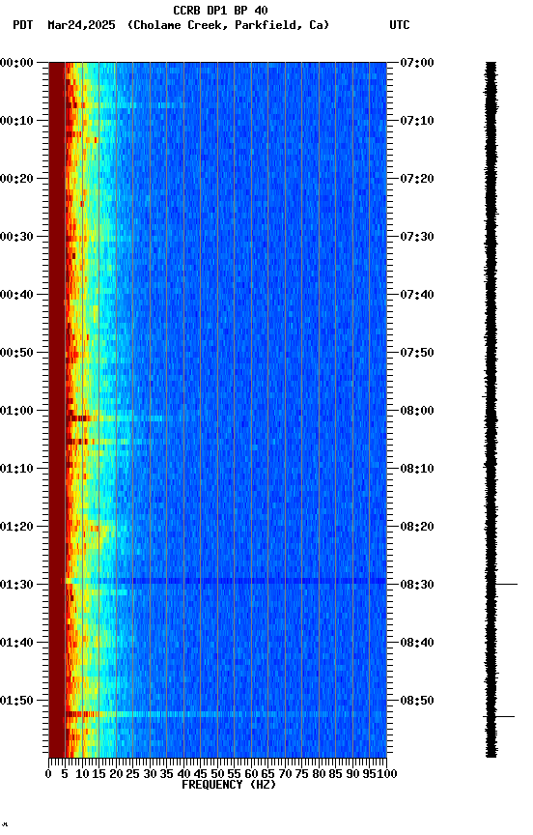The height and width of the screenshot is (835, 533).
Task: Click the 'FREQUENCY (HZ)' axis label
Action: [229, 785]
